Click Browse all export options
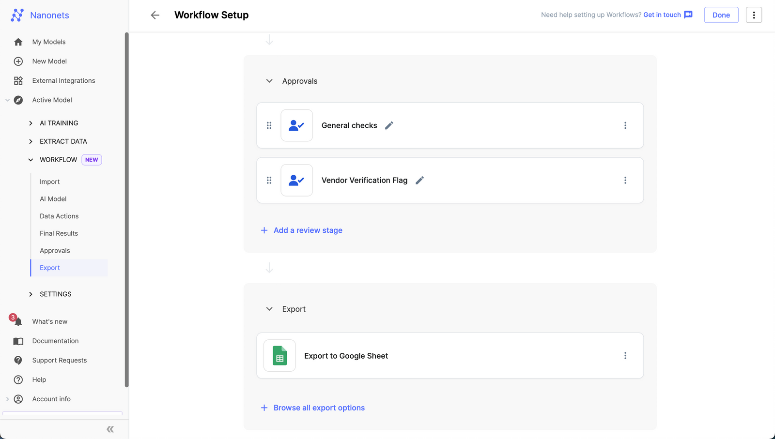Image resolution: width=775 pixels, height=439 pixels. [x=319, y=408]
